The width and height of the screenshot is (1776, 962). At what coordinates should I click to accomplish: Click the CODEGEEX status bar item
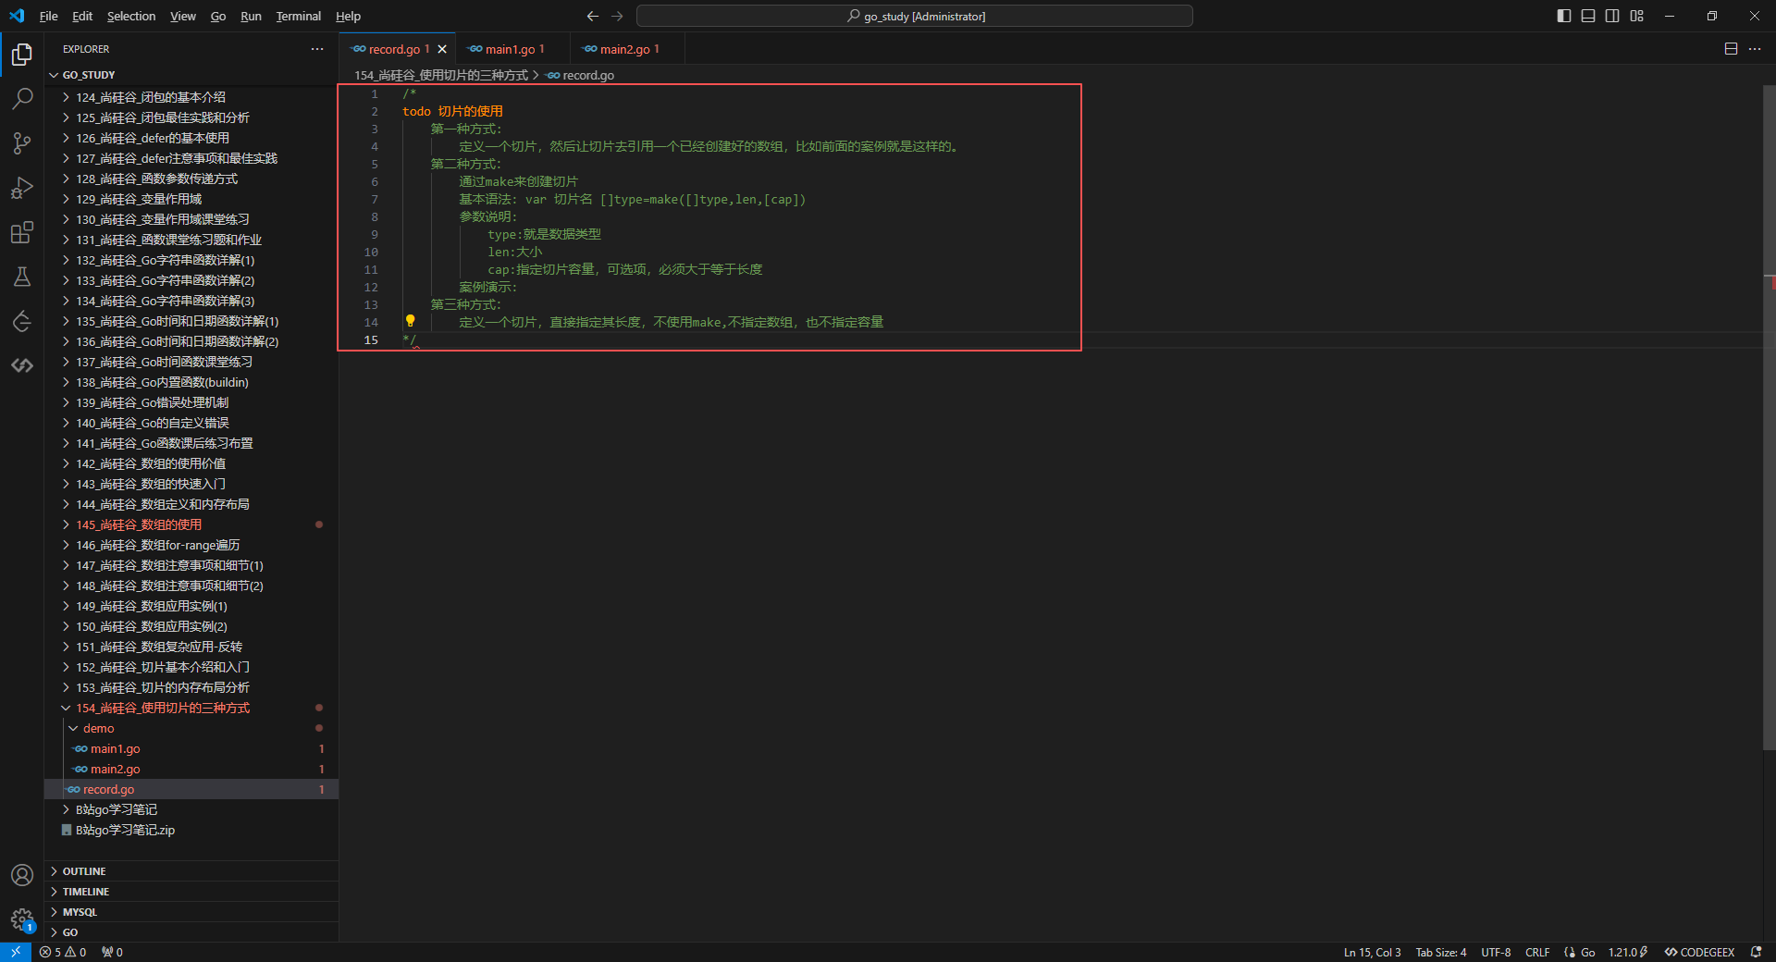(1699, 952)
